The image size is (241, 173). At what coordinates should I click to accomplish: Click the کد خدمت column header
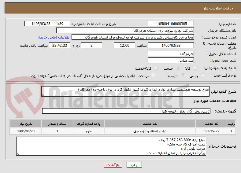(211, 124)
